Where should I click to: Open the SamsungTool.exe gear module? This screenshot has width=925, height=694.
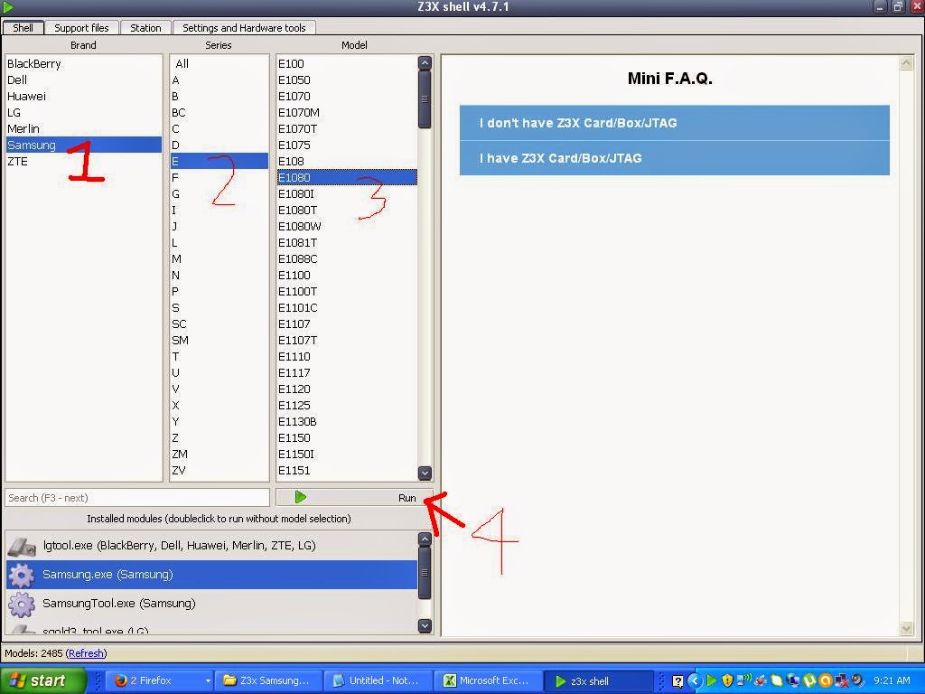[21, 603]
